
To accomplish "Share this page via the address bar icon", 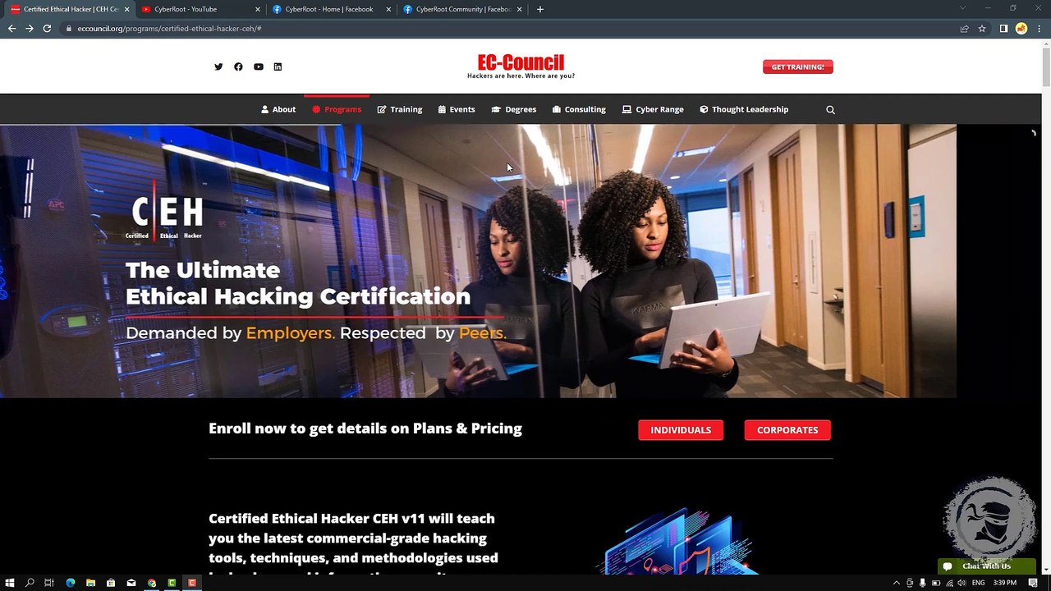I will click(x=965, y=29).
